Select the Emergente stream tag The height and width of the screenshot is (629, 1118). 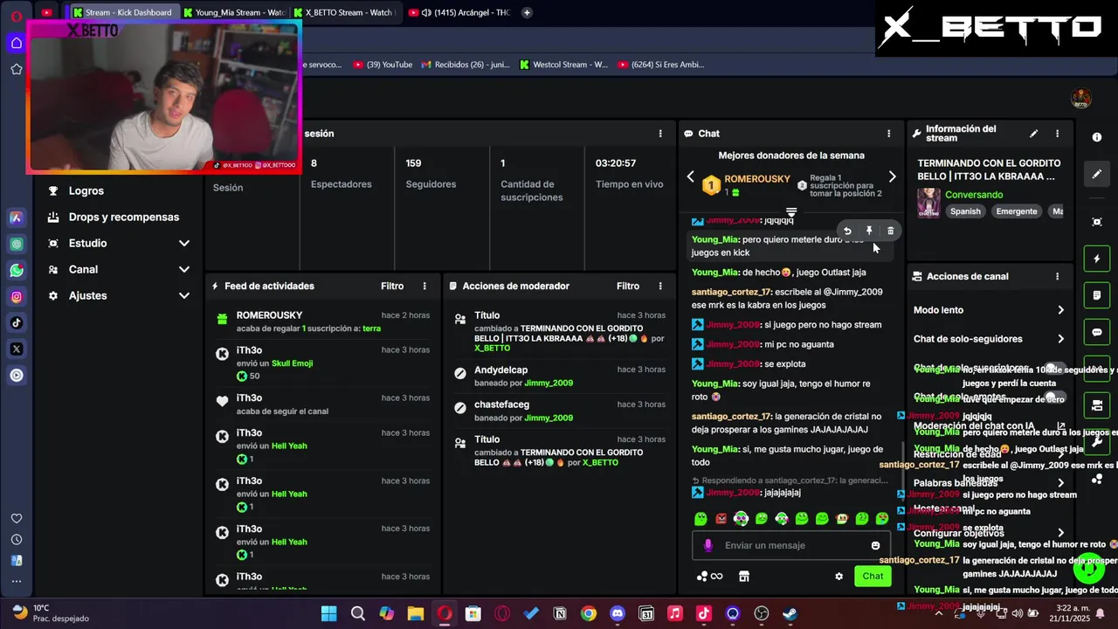click(1017, 211)
